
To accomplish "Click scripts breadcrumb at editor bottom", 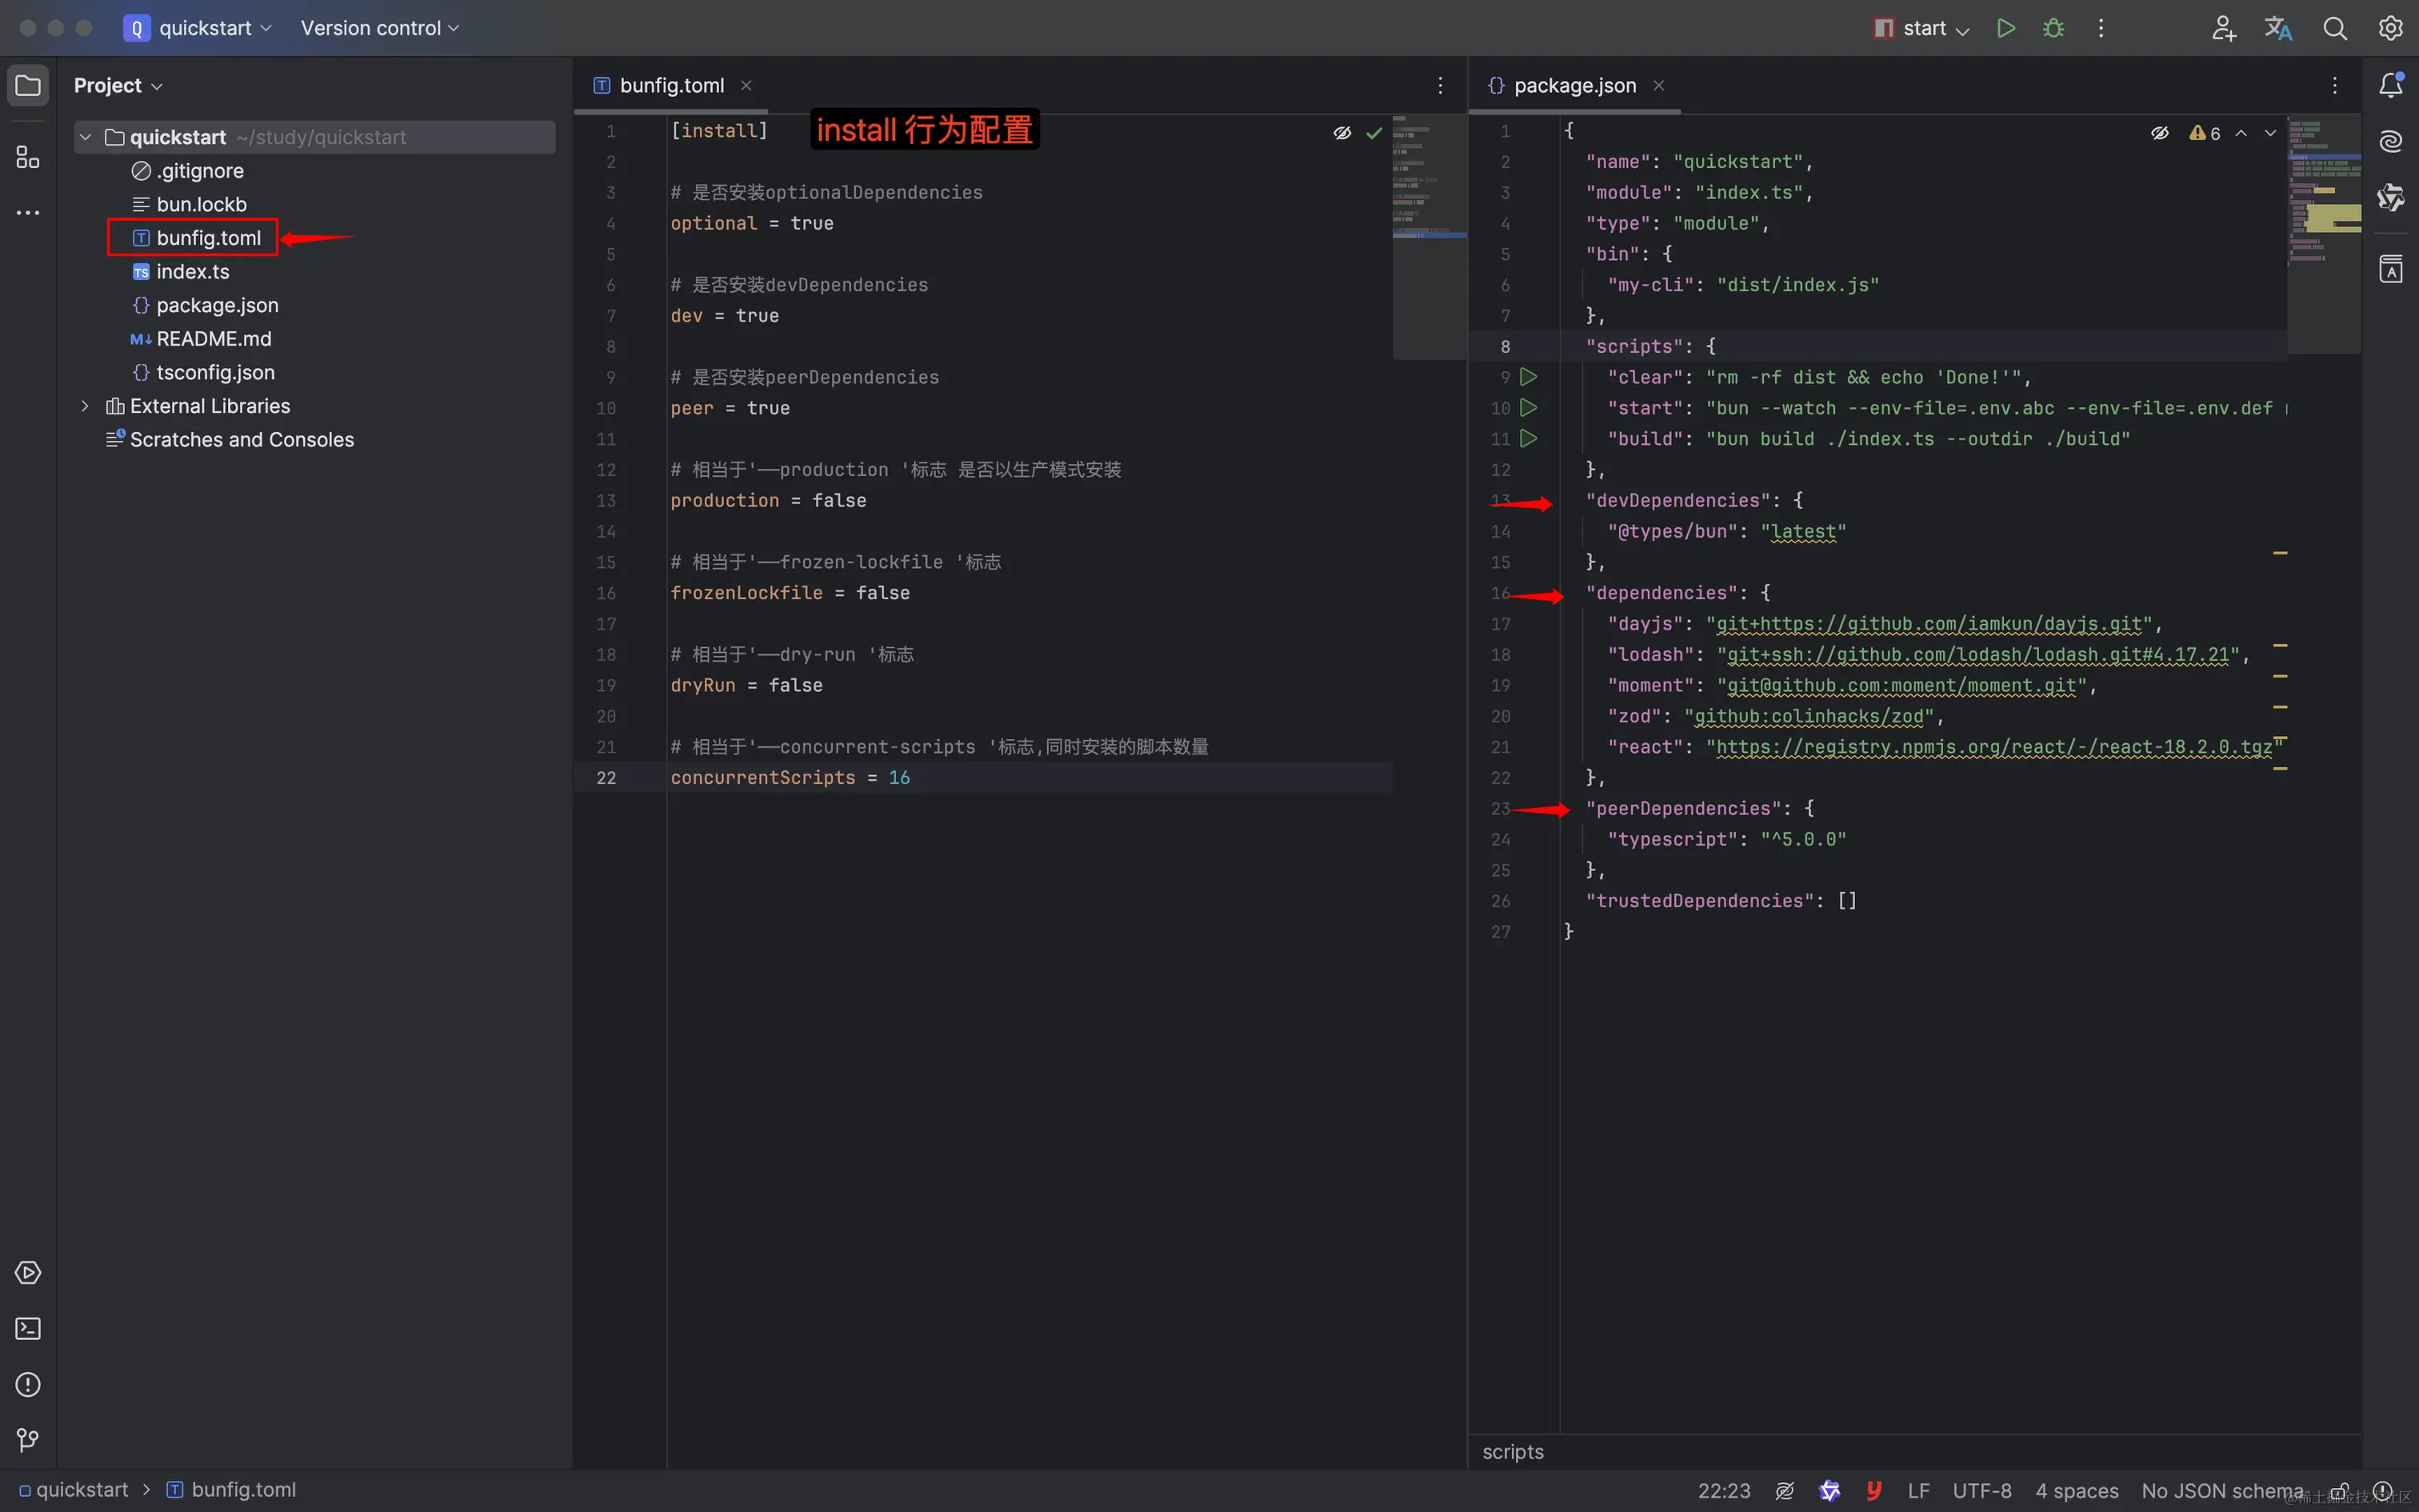I will point(1513,1451).
